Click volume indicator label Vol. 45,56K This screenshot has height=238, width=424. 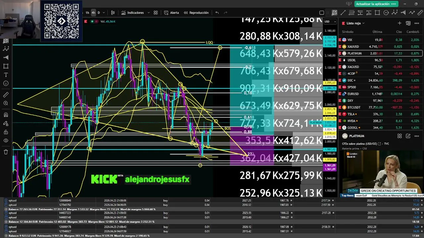coord(108,21)
